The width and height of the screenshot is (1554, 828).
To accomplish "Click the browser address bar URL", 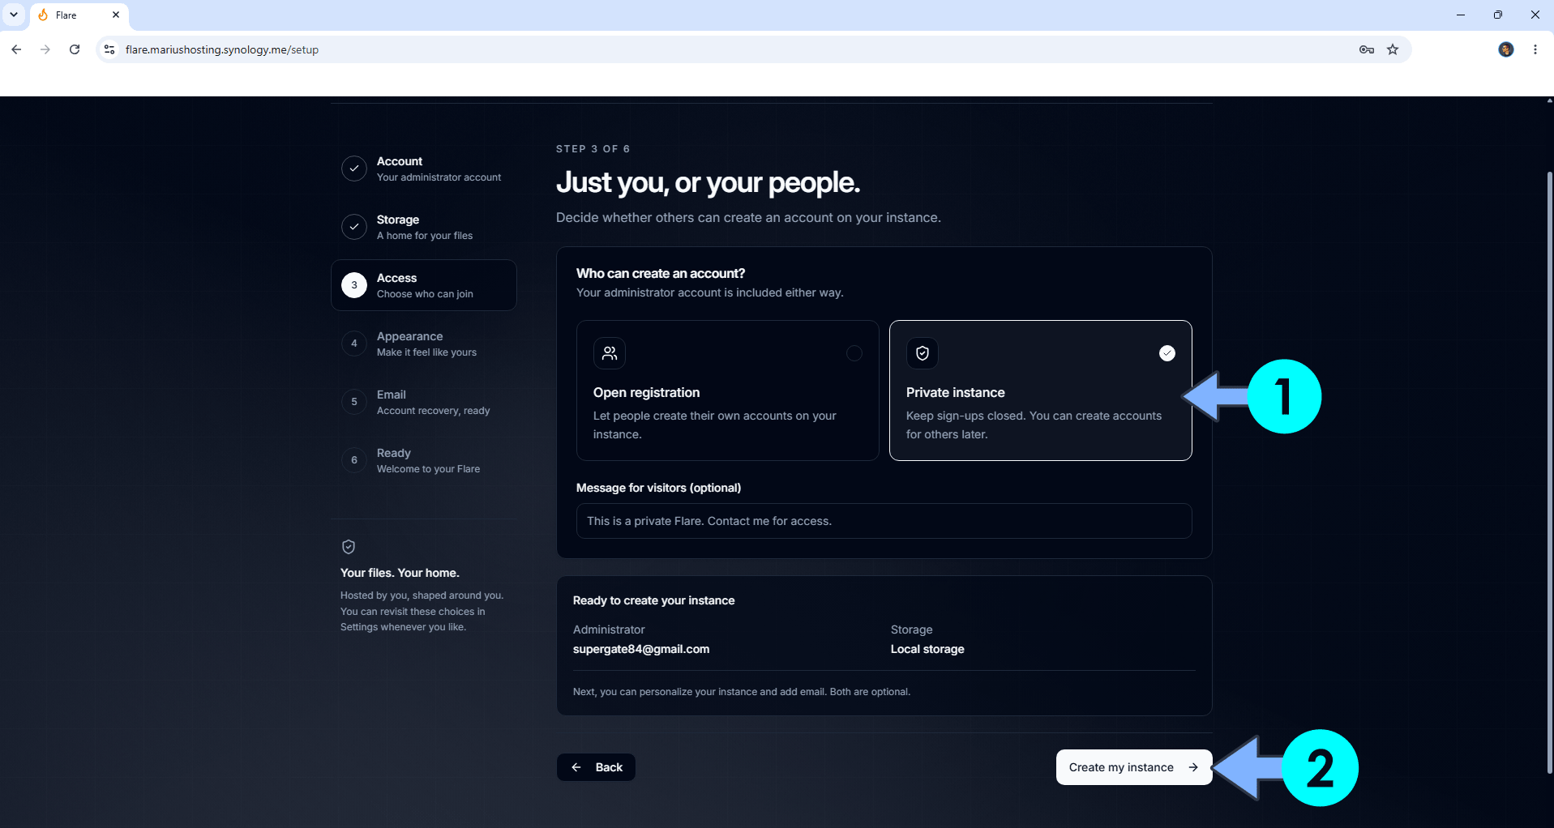I will pos(222,49).
